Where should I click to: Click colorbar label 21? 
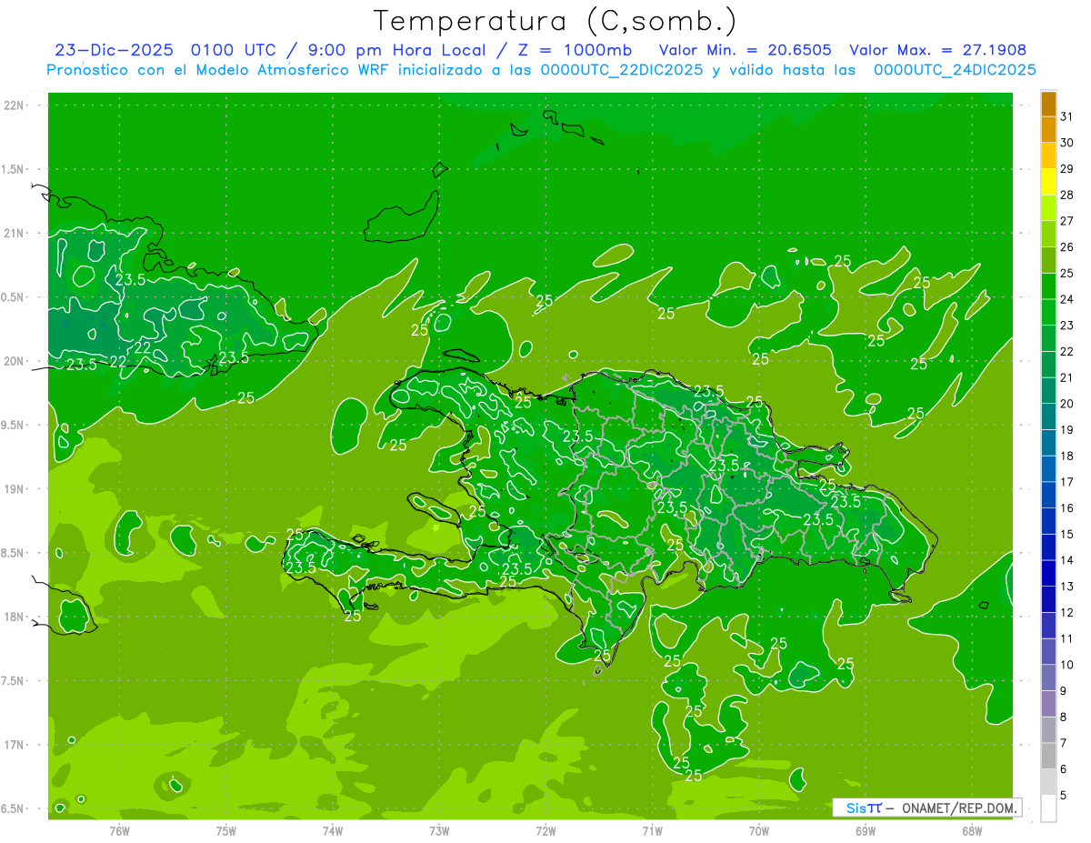coord(1066,377)
